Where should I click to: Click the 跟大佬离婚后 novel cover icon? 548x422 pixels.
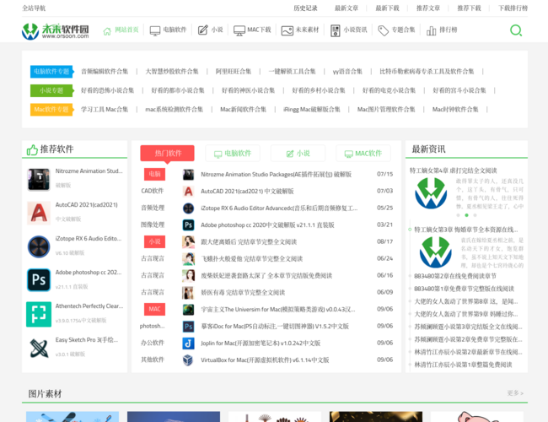(188, 241)
